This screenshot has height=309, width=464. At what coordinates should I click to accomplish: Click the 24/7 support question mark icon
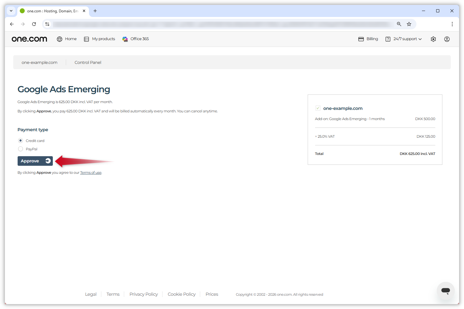click(388, 39)
